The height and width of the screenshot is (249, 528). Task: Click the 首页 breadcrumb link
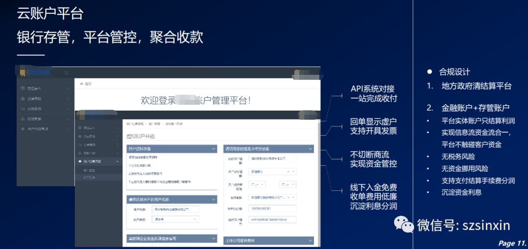(x=88, y=84)
